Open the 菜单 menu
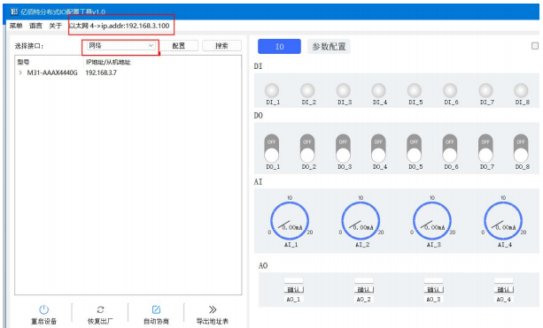Screen dimensions: 543x328 point(16,26)
